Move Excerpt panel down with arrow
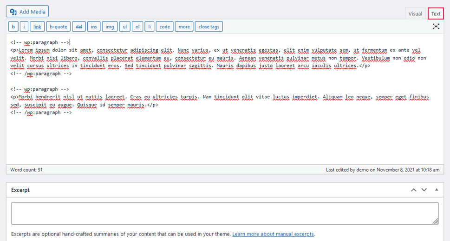Screen dimensions: 450x241 (424, 190)
